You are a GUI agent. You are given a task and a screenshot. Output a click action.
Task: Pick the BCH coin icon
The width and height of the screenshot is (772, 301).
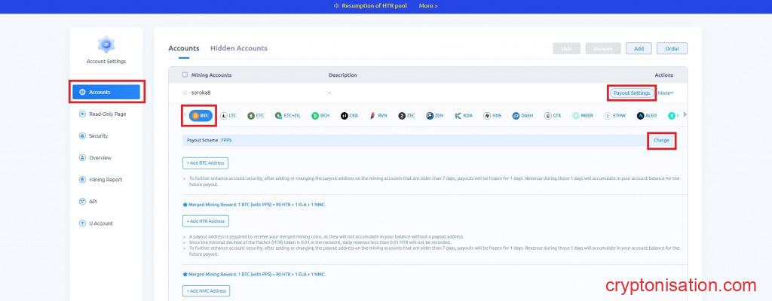tap(315, 116)
